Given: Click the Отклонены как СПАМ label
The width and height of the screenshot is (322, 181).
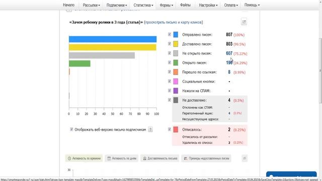Looking at the screenshot, I should click(197, 108).
